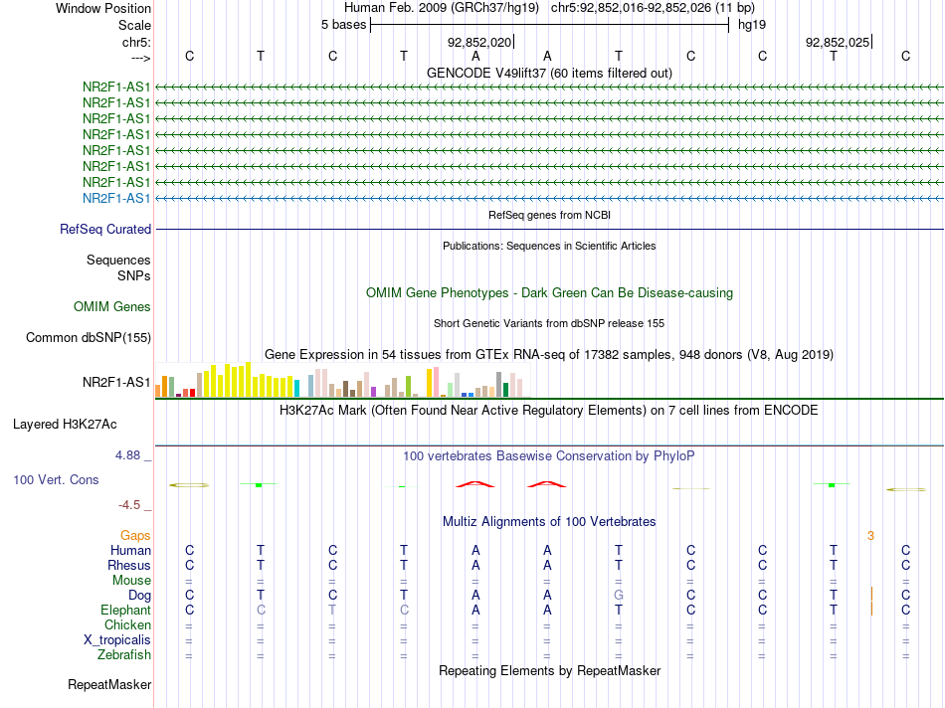The image size is (945, 708).
Task: Click the 100 Vert. Cons label
Action: pyautogui.click(x=56, y=479)
